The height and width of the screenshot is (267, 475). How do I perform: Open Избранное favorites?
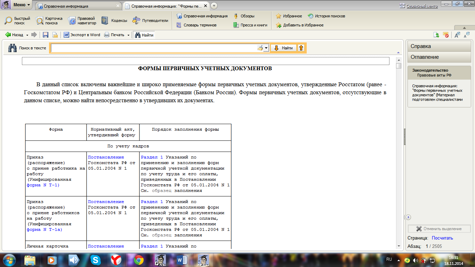tap(289, 16)
